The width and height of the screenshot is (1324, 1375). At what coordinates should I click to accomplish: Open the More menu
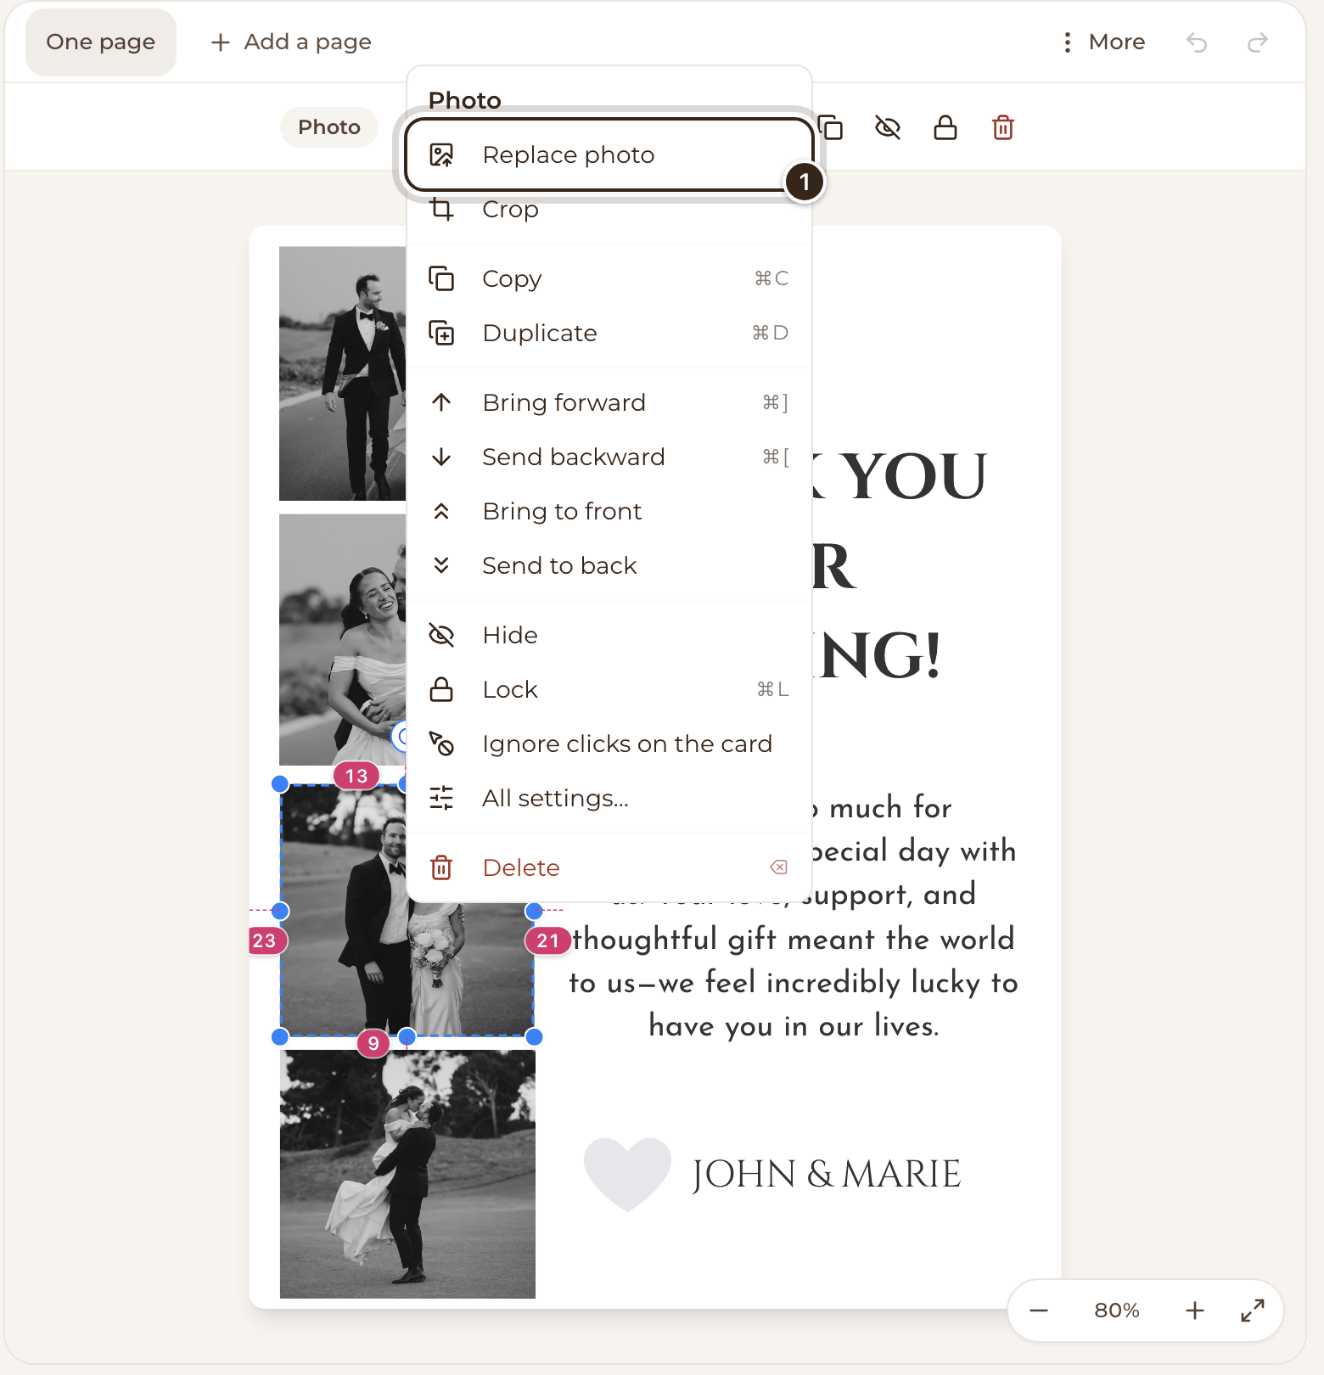1103,42
